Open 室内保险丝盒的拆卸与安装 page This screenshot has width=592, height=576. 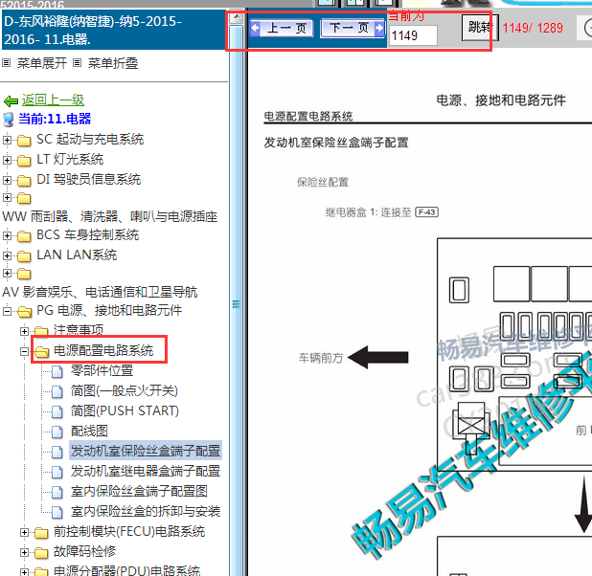tap(146, 511)
